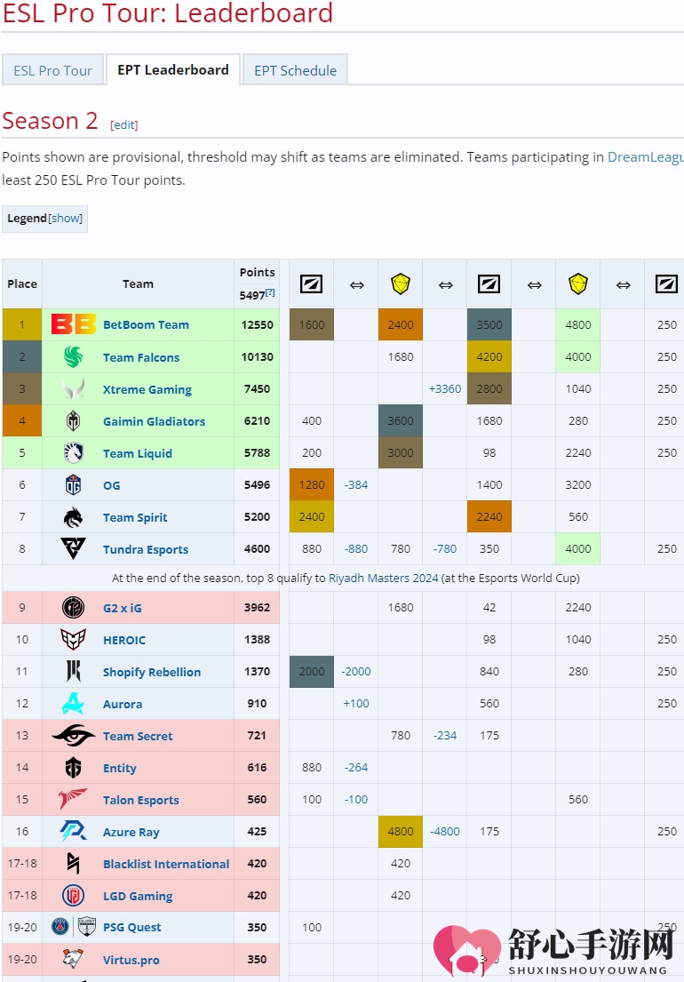Open the Shopify Rebellion name link
Screen dimensions: 684x982
[x=152, y=672]
